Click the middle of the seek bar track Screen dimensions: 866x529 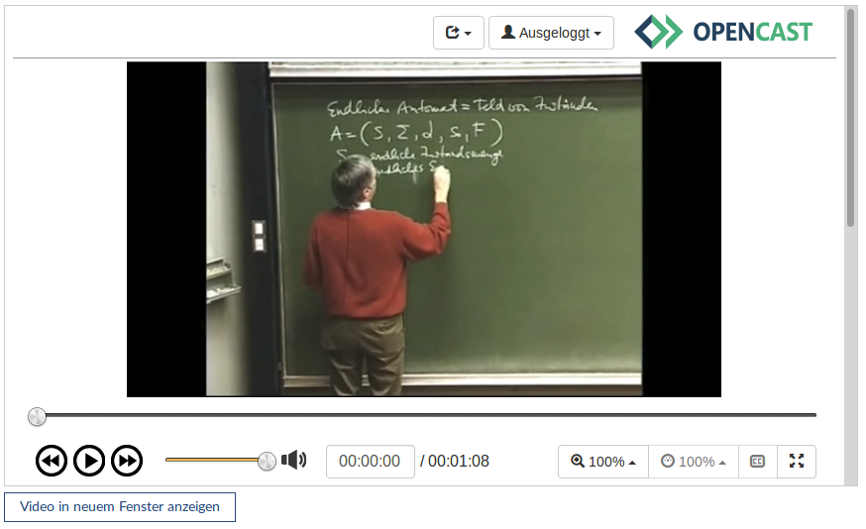pos(426,415)
